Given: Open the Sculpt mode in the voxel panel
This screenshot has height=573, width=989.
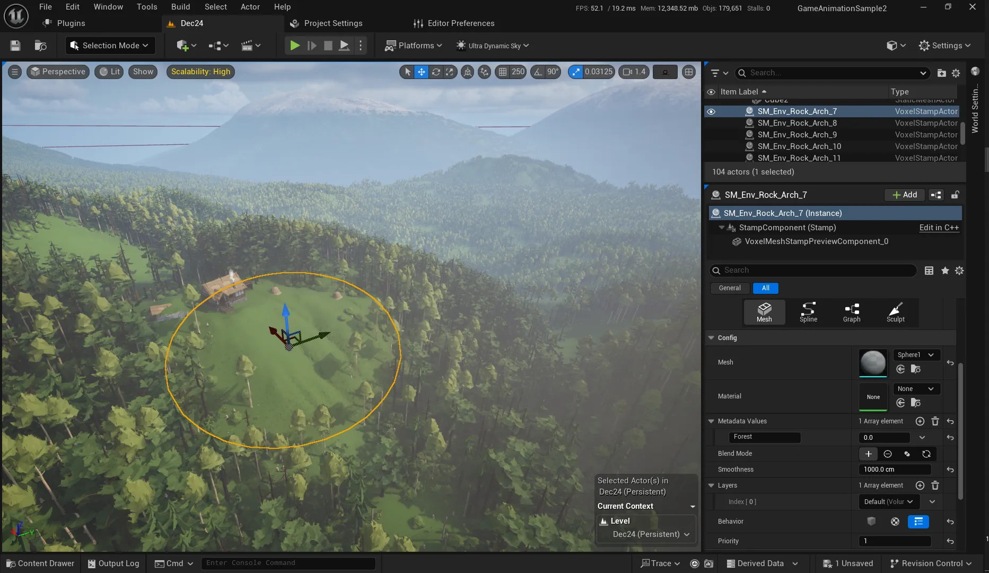Looking at the screenshot, I should 895,312.
